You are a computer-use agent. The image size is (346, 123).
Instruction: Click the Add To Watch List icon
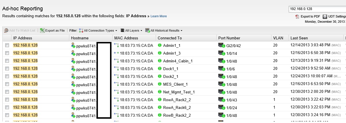pos(6,30)
